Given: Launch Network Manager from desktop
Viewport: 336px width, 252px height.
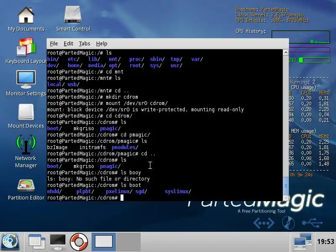Looking at the screenshot, I should pos(26,151).
